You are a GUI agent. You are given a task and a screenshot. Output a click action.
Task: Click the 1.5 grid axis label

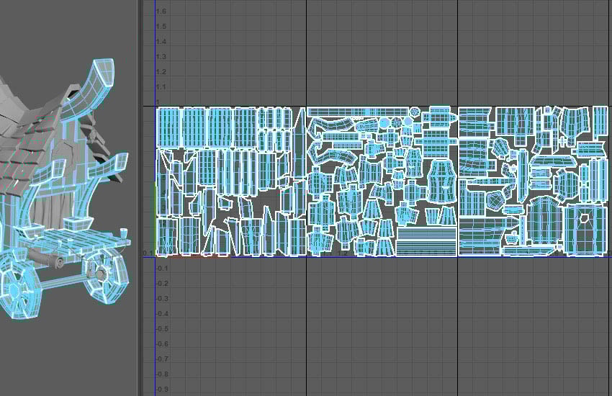coord(161,27)
